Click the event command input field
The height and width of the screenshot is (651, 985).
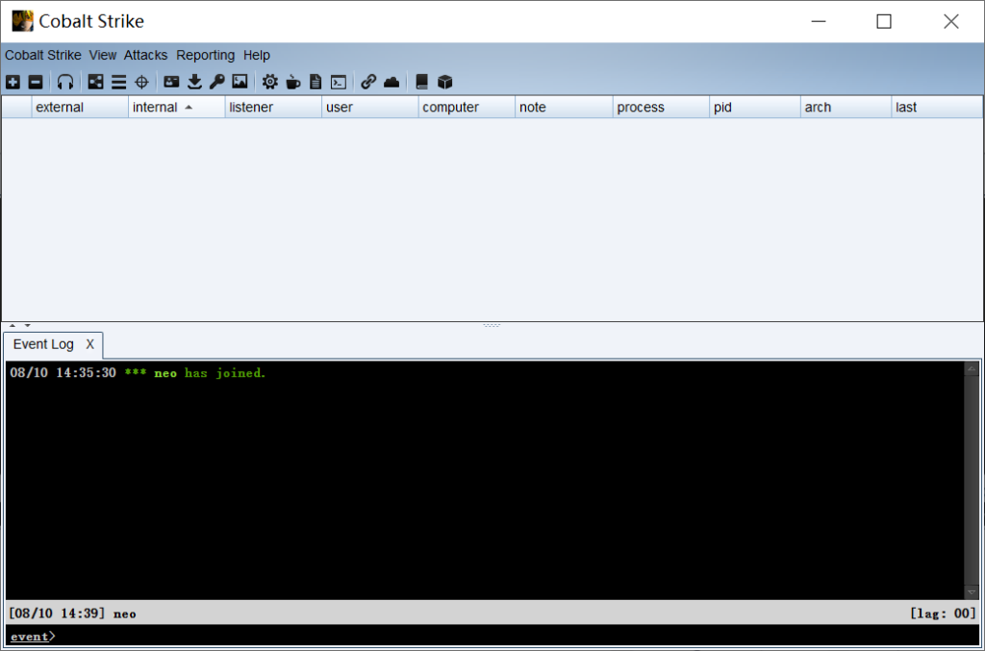[x=481, y=637]
